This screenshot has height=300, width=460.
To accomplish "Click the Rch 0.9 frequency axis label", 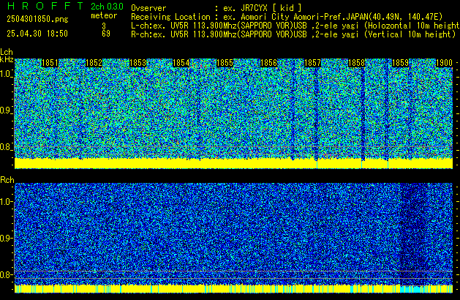I will pyautogui.click(x=6, y=238).
